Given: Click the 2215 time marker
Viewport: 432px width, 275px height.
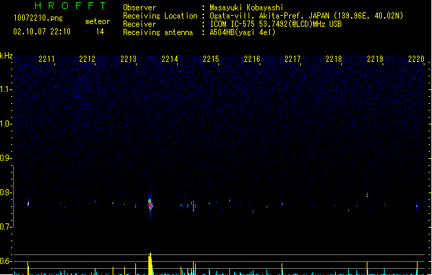Looking at the screenshot, I should click(211, 59).
